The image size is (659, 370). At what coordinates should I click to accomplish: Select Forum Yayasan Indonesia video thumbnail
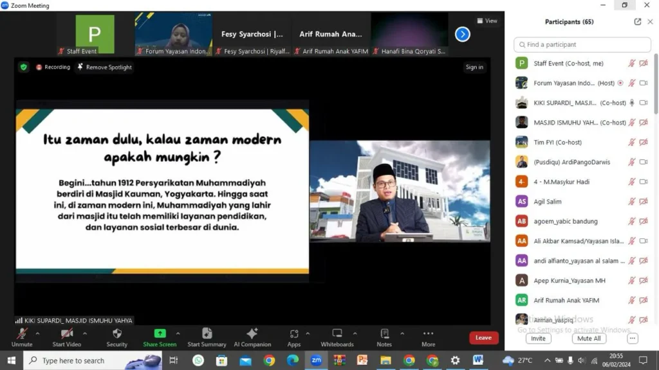tap(174, 35)
